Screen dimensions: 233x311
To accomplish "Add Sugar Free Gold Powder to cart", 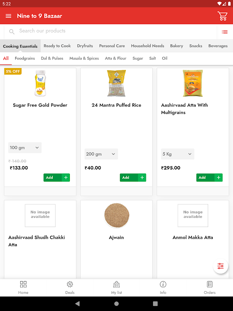I will pos(57,178).
